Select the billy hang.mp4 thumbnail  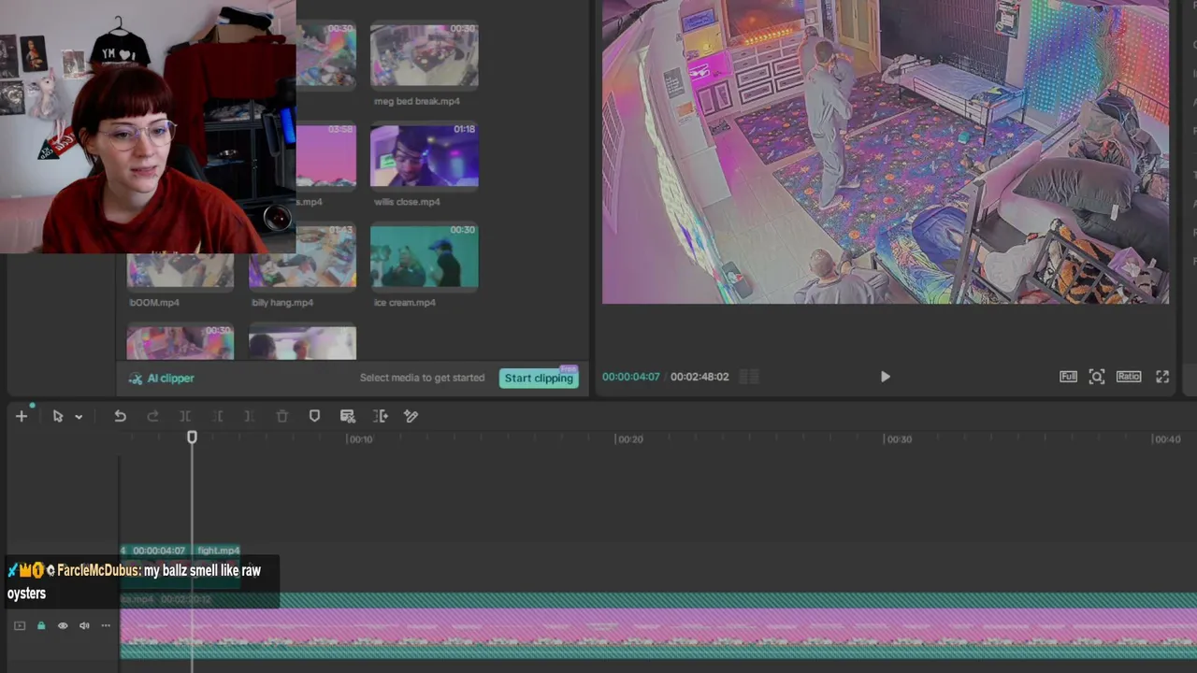point(303,256)
